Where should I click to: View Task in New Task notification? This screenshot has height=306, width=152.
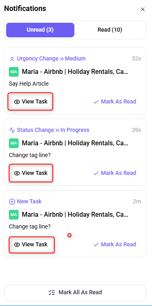point(32,244)
